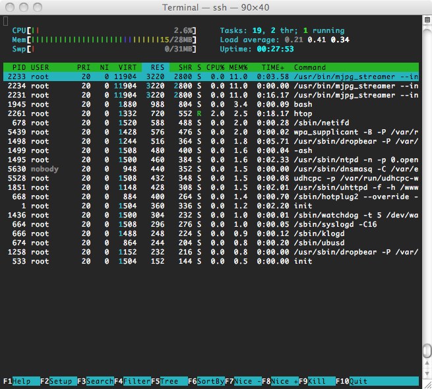Click the terminal scrollbar thumb
Image resolution: width=432 pixels, height=389 pixels.
[427, 351]
